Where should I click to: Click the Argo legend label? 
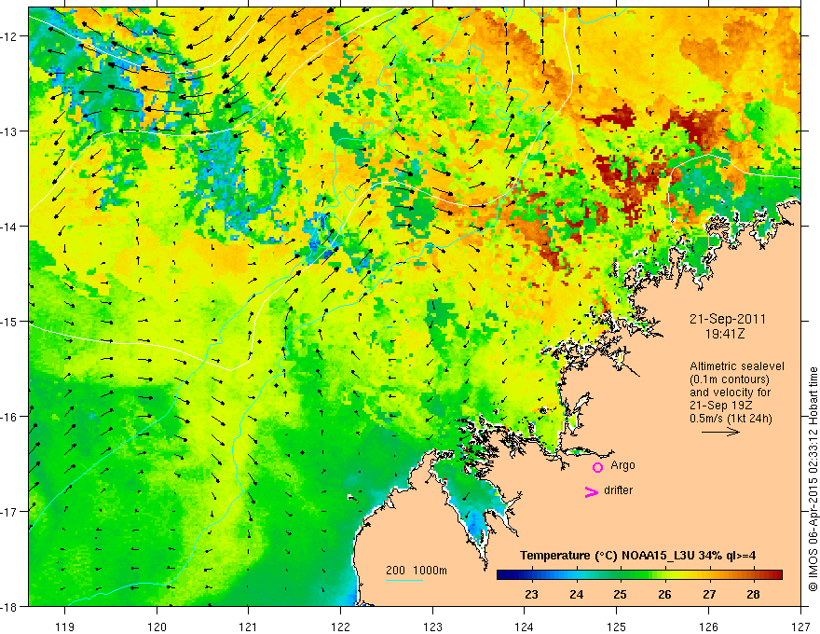pyautogui.click(x=622, y=465)
